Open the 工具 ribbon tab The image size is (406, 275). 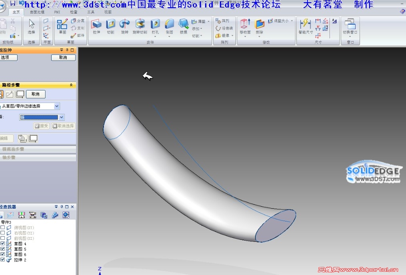[x=91, y=12]
